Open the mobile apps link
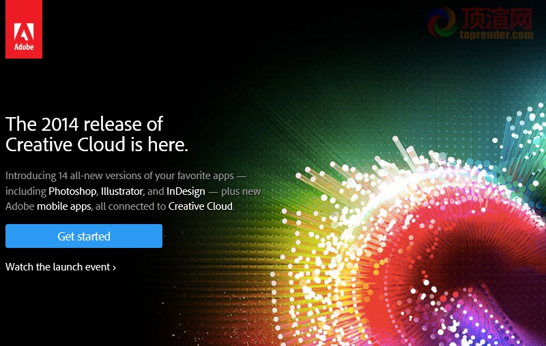The image size is (546, 346). pyautogui.click(x=63, y=206)
